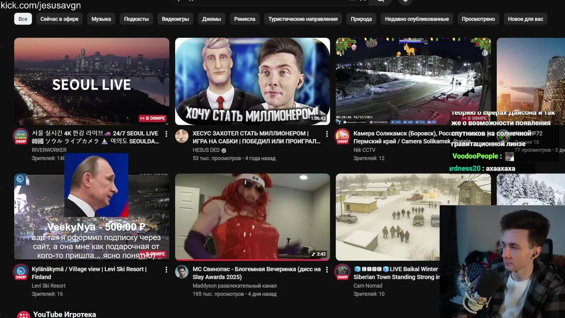Open the Cam Nomad channel name link
Screen dimensions: 565x318
point(368,286)
